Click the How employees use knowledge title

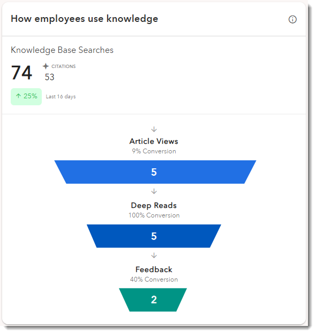pos(85,19)
